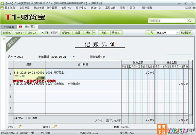This screenshot has width=196, height=135.
Task: Click the 打印 button
Action: point(151,33)
